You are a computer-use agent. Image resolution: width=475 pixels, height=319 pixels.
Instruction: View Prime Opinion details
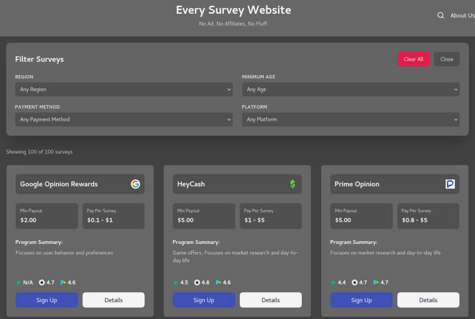428,300
